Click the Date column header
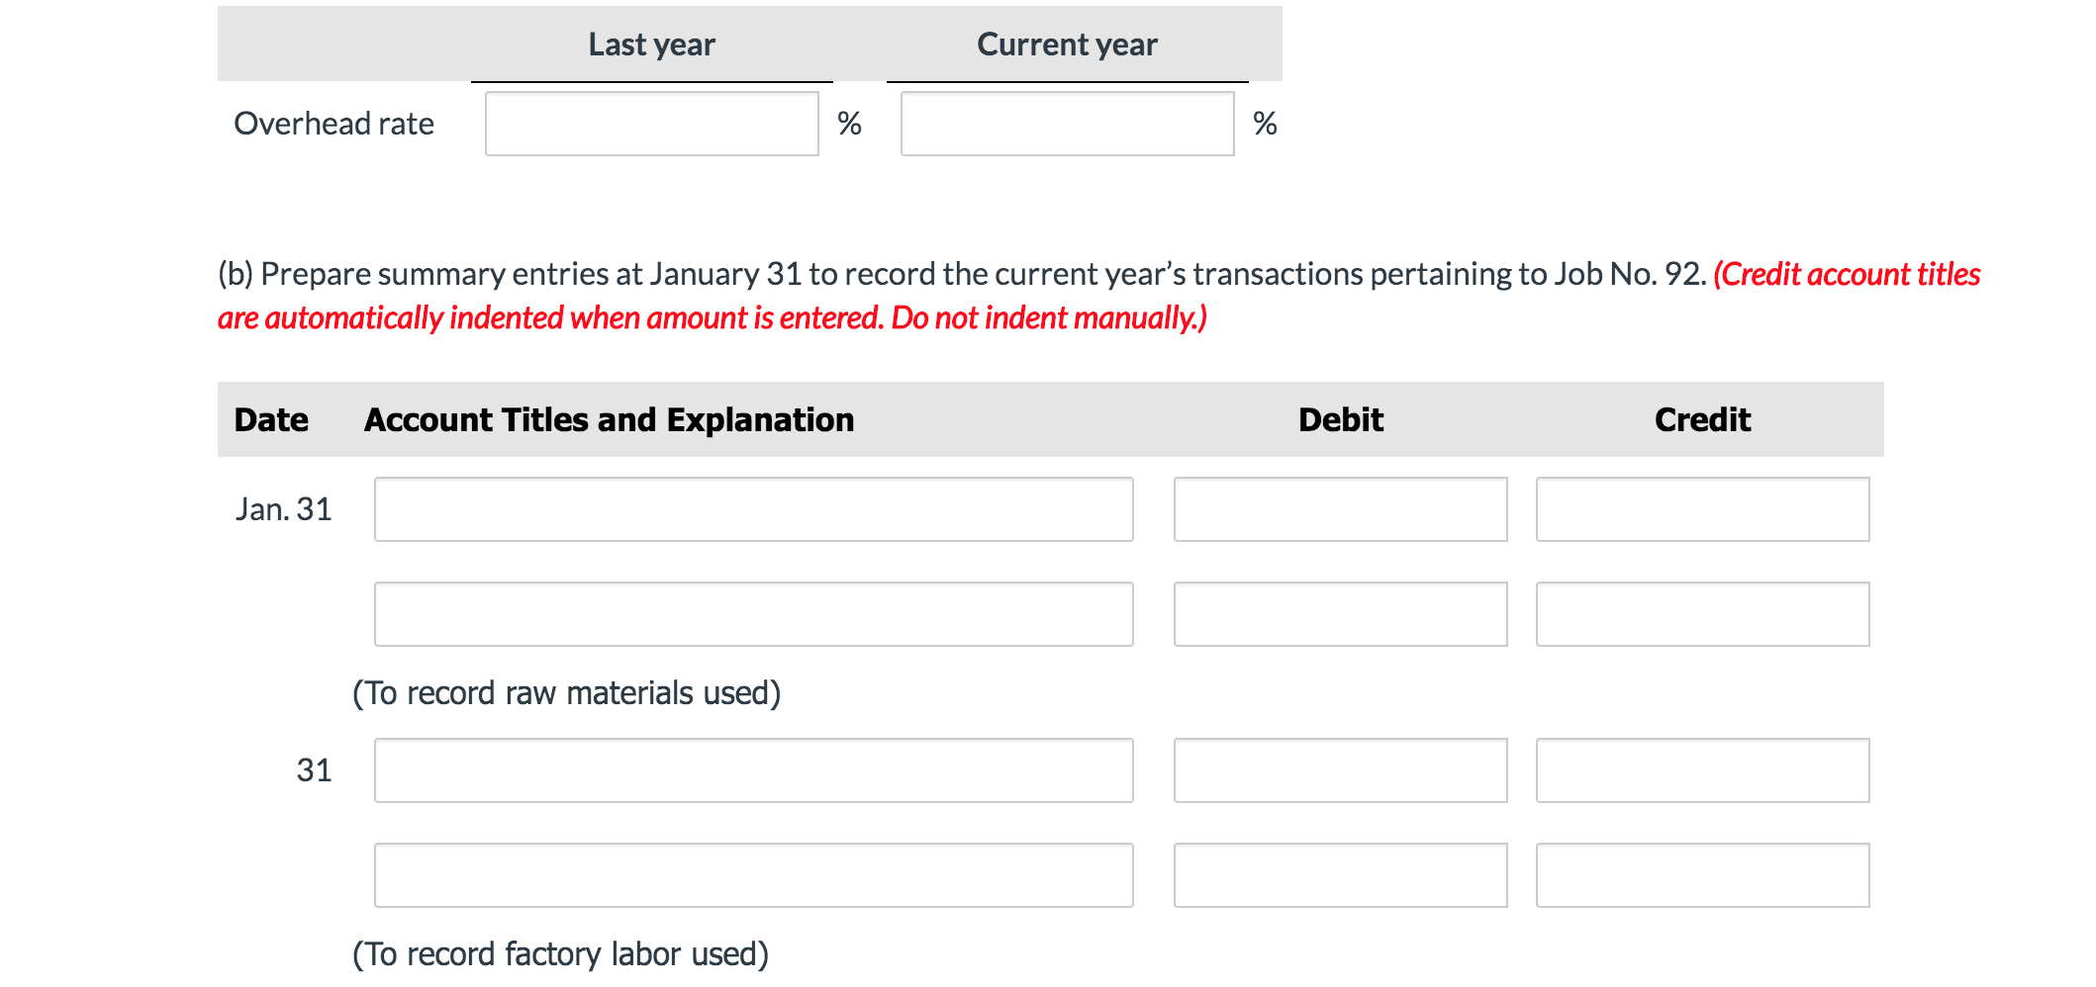The height and width of the screenshot is (987, 2096). pos(269,418)
